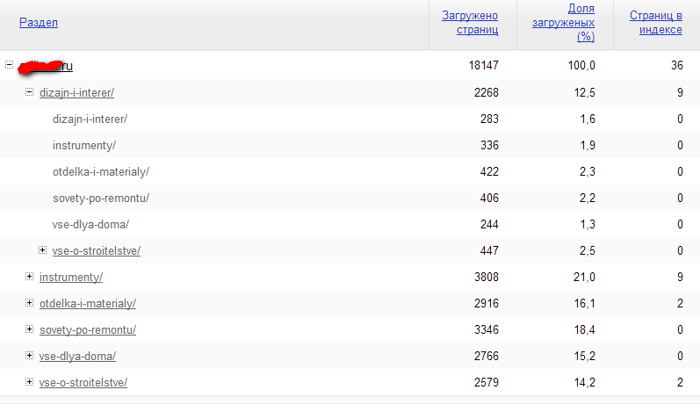The image size is (700, 419).
Task: Sort by the Раздел column header
Action: pos(38,23)
